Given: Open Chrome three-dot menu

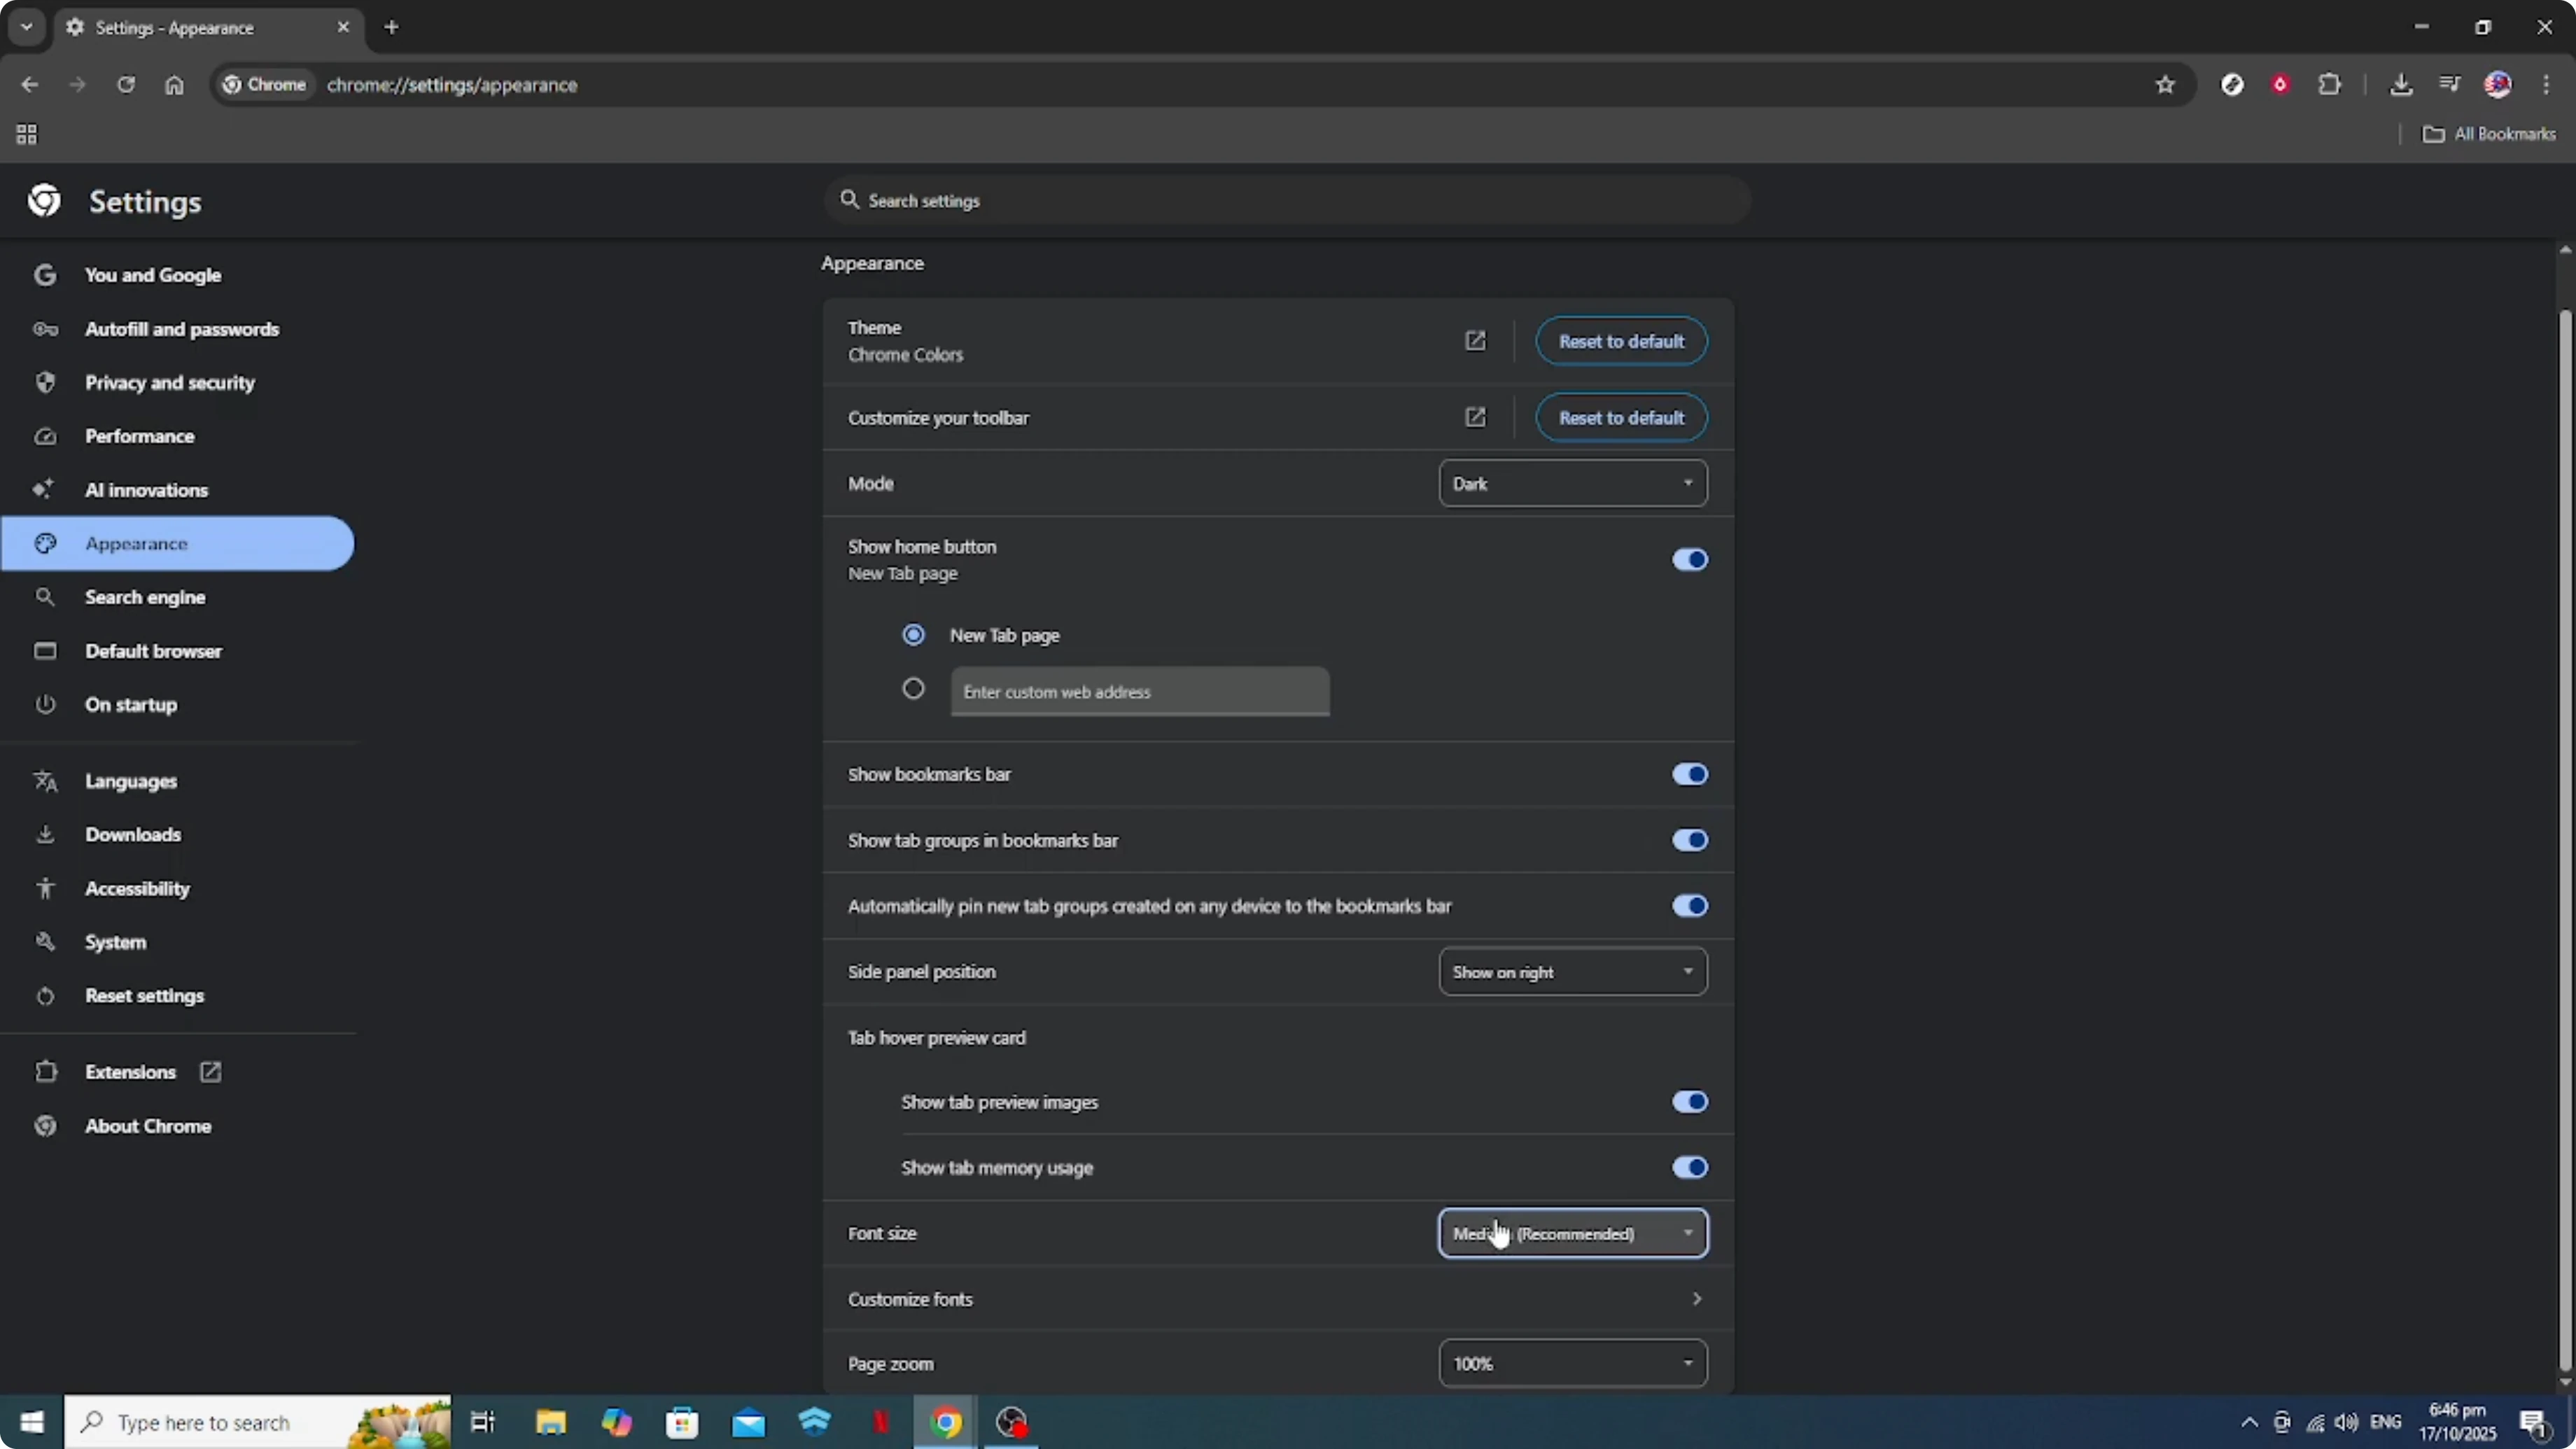Looking at the screenshot, I should pos(2546,85).
